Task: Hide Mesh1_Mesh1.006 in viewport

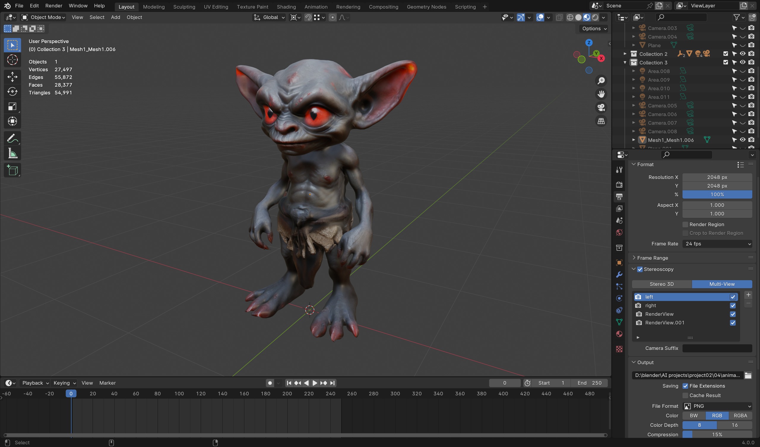Action: tap(742, 140)
